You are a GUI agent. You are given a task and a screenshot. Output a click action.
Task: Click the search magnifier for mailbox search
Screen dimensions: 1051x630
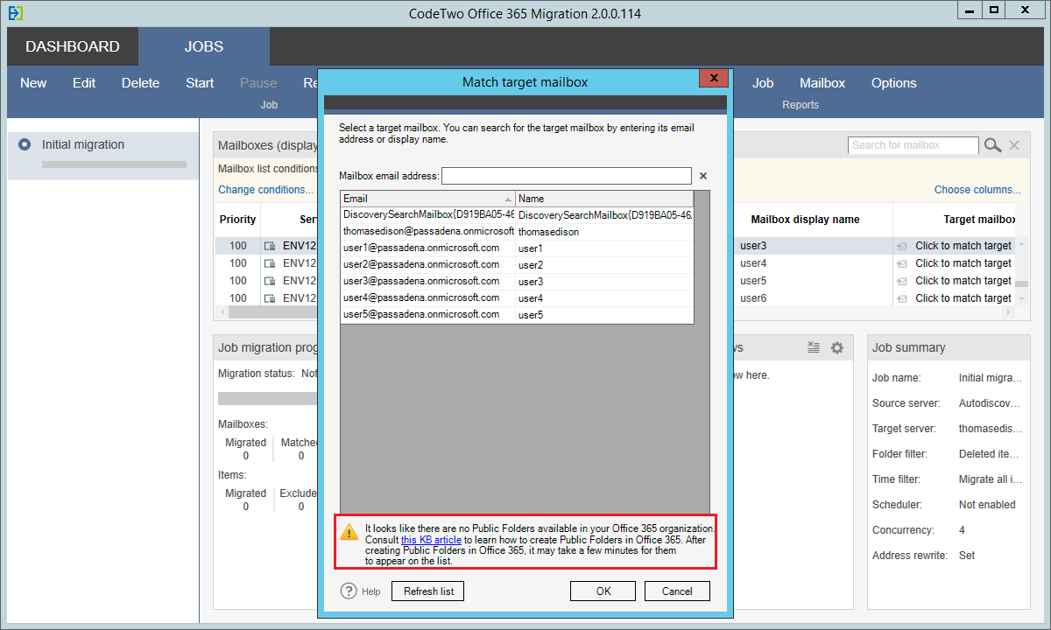coord(992,144)
